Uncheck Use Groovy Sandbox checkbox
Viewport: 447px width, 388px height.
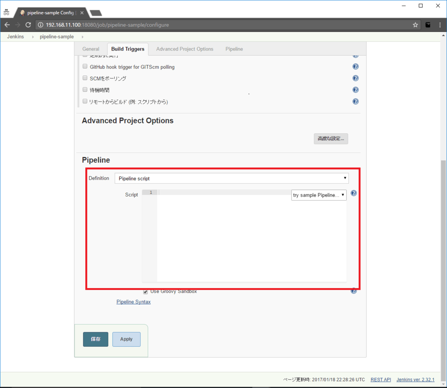[x=145, y=292]
